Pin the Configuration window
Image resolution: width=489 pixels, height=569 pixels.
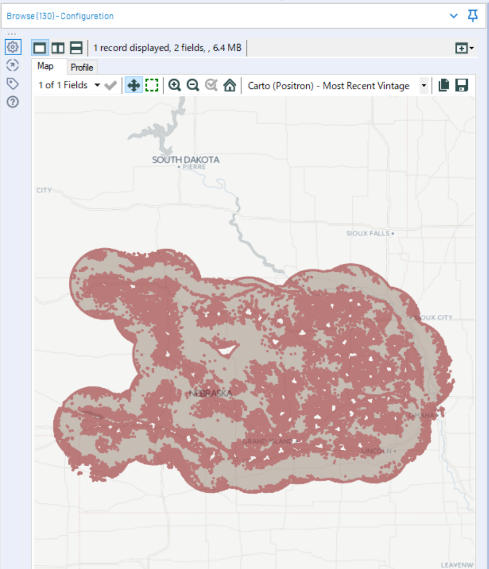473,16
